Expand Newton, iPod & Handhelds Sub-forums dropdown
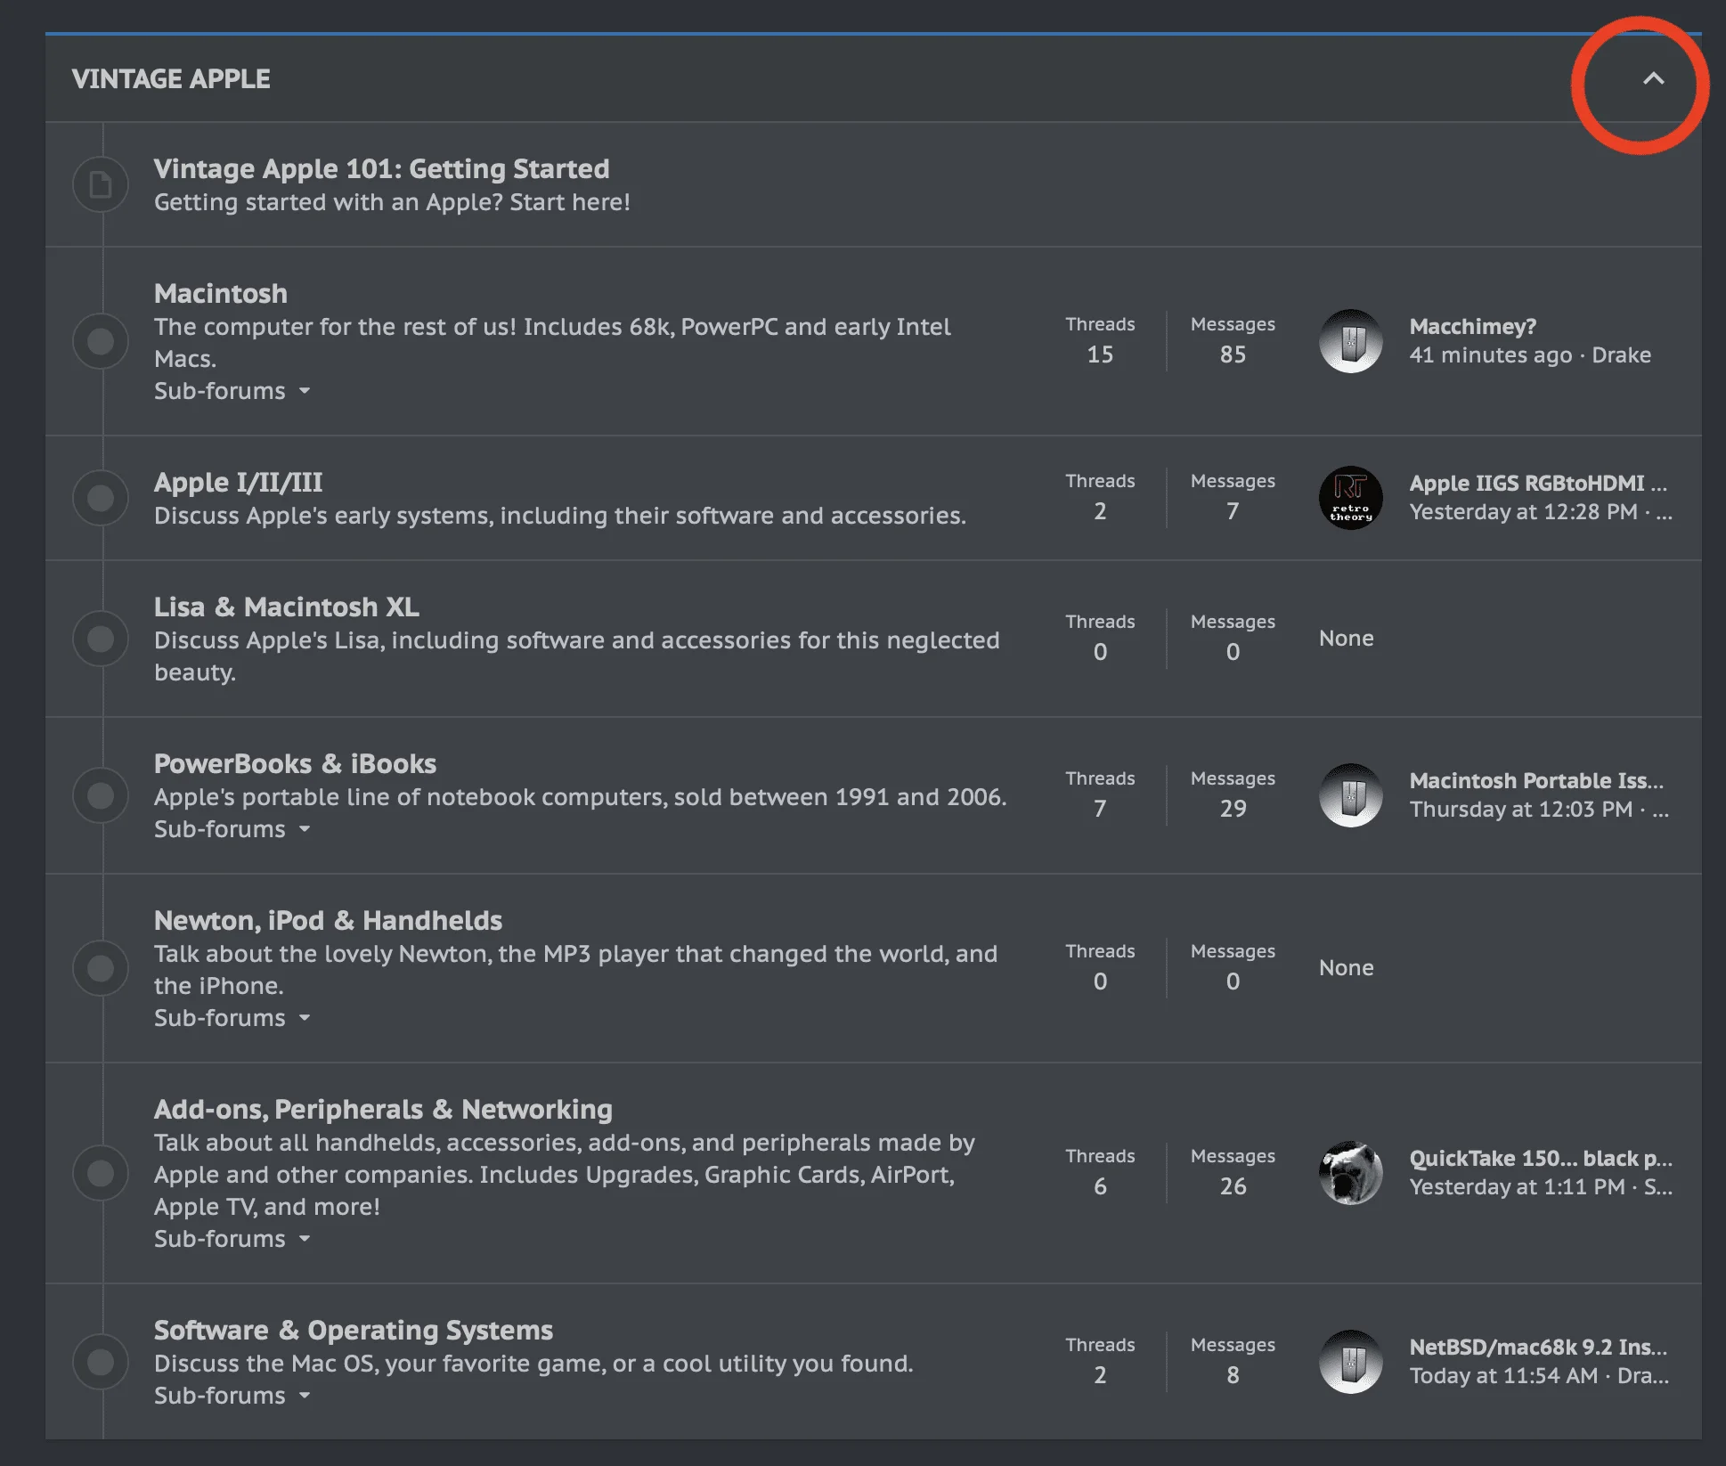Screen dimensions: 1726x1466 pos(232,1018)
